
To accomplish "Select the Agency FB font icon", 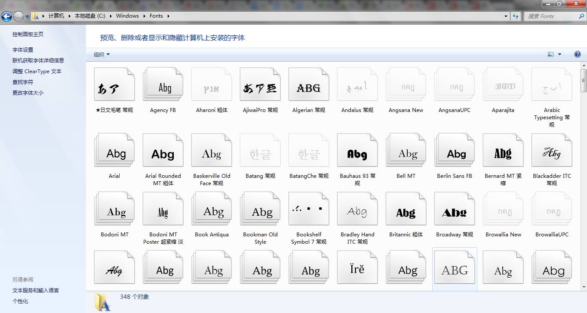I will pos(163,84).
